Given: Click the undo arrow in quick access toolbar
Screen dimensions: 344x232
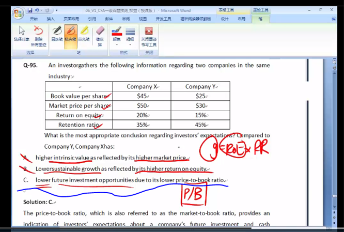Looking at the screenshot, I should click(x=38, y=10).
